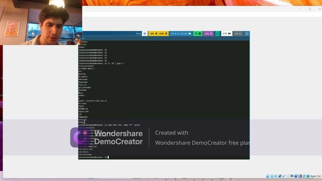Click the VirtualBox keyboard capture arrow icon
322x181 pixels.
pyautogui.click(x=307, y=176)
